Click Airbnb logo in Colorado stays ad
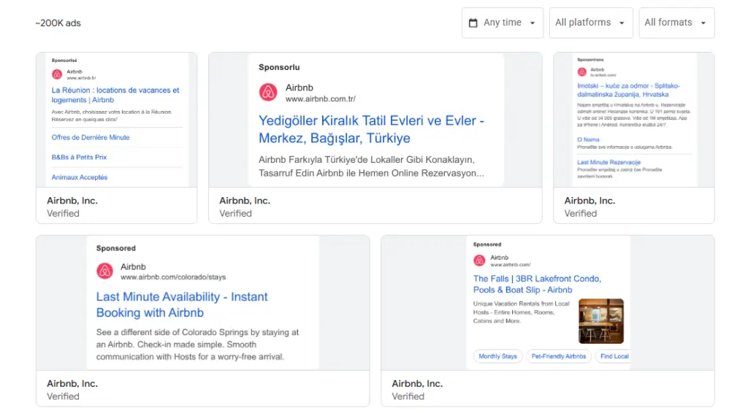748x413 pixels. [x=105, y=271]
